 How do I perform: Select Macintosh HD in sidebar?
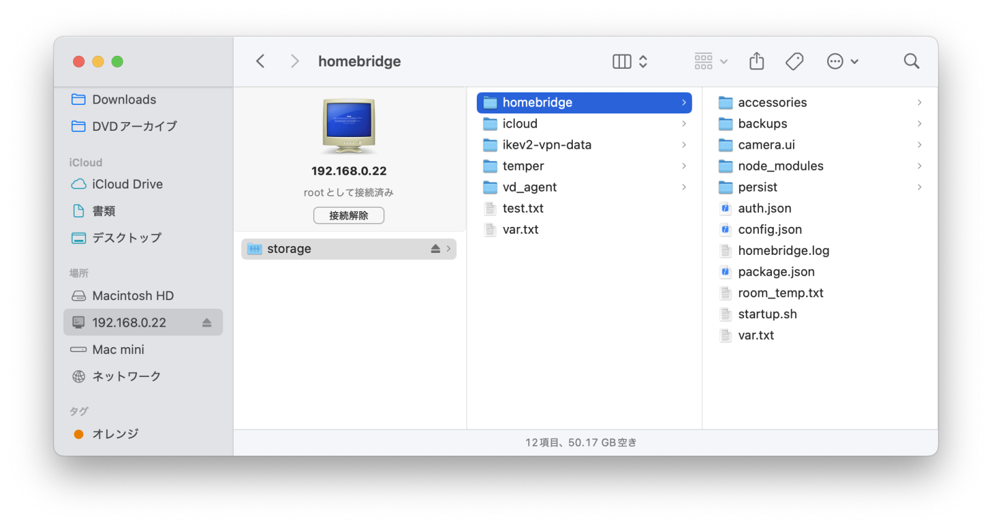pos(133,296)
